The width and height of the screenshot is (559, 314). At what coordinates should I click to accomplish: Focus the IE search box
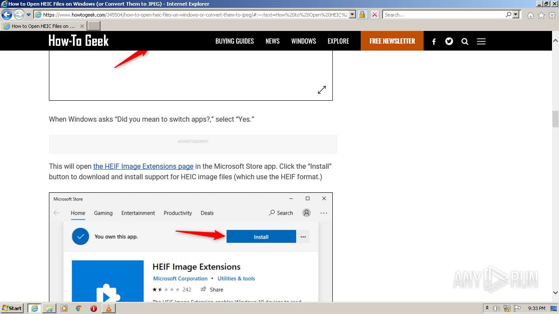tap(444, 15)
